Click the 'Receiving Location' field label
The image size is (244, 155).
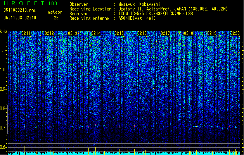90,9
